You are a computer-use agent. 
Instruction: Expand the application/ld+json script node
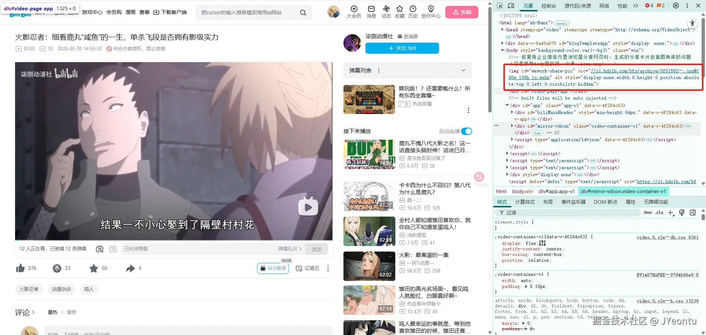coord(512,139)
